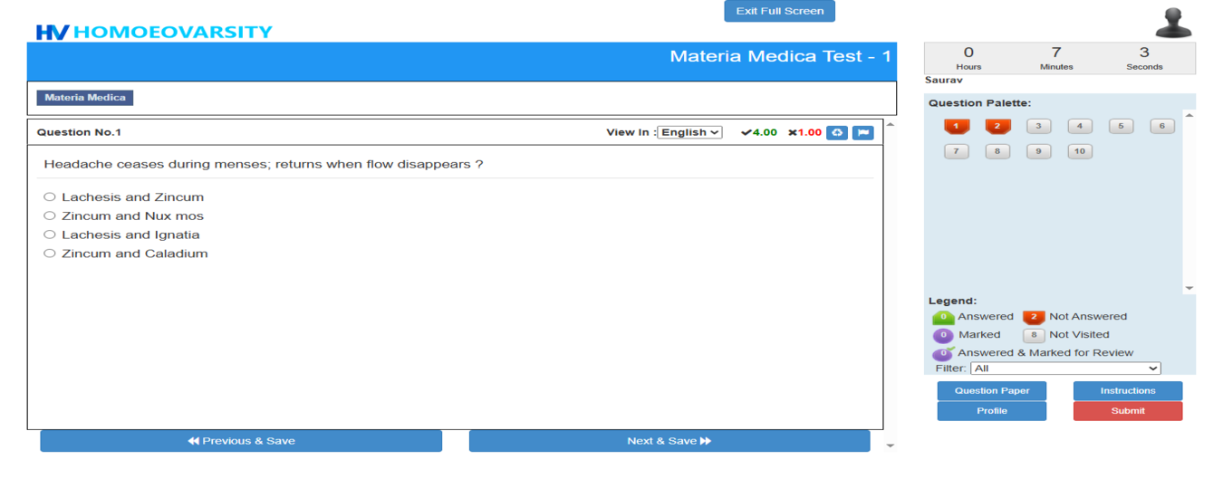Flag this question with the flag icon
Viewport: 1223px width, 498px height.
coord(863,132)
